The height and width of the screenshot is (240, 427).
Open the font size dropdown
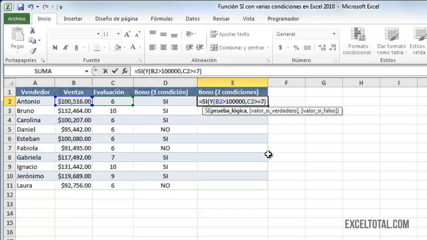[118, 34]
